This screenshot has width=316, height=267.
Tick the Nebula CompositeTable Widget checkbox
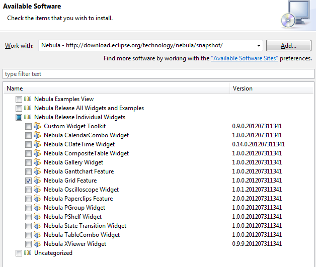point(28,154)
